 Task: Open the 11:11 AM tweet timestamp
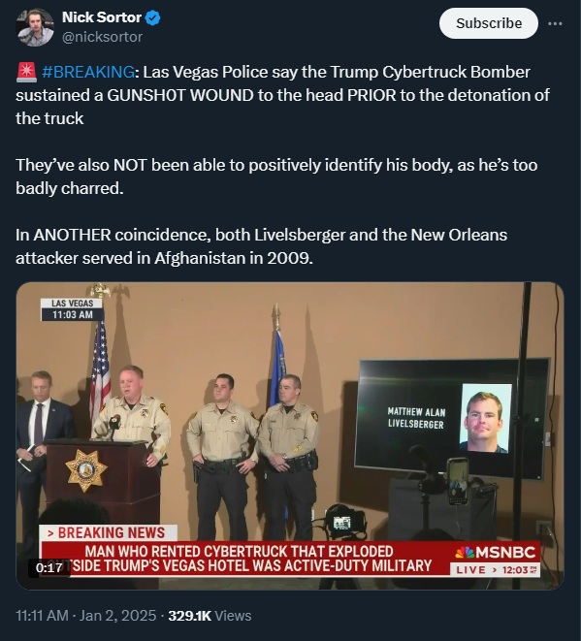point(42,616)
